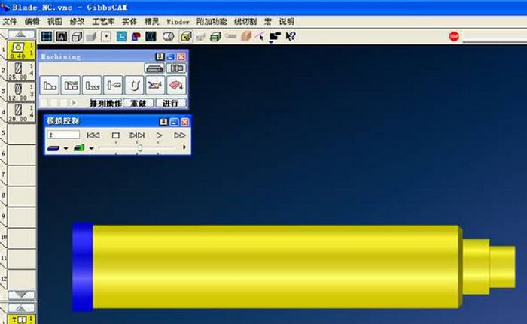
Task: Minimize the 模拟控制 palette
Action: [174, 122]
